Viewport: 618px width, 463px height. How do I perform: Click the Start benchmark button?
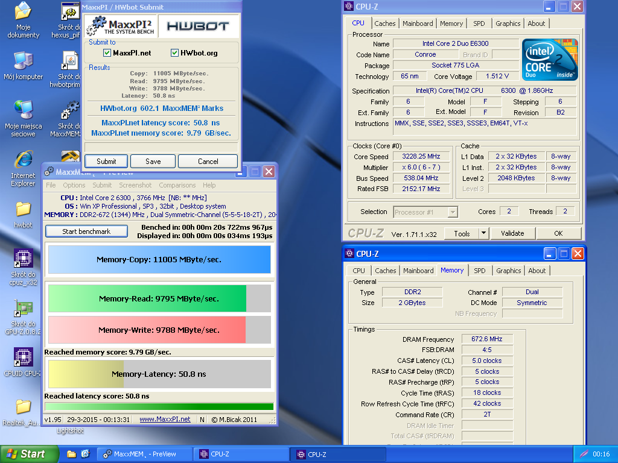86,231
